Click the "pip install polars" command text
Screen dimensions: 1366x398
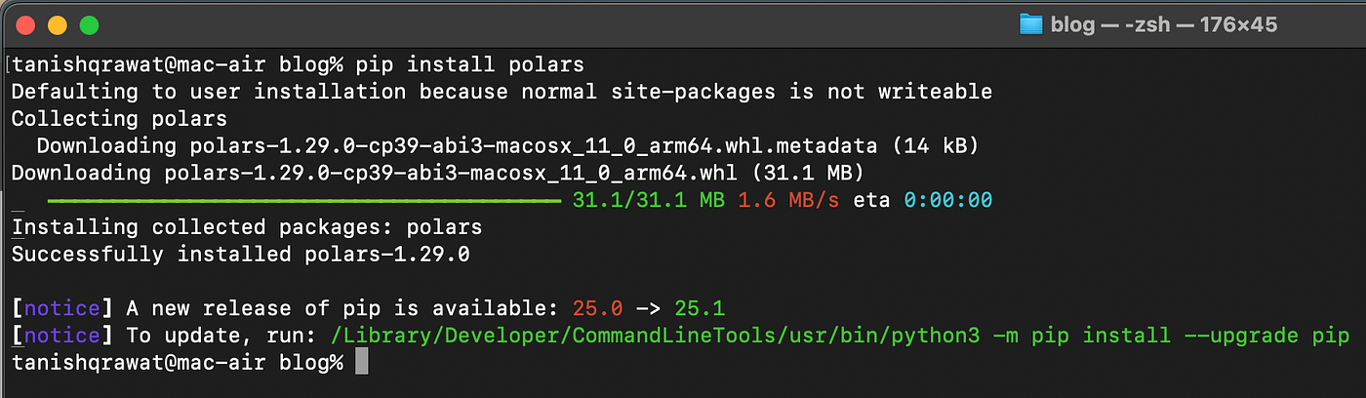(x=470, y=65)
